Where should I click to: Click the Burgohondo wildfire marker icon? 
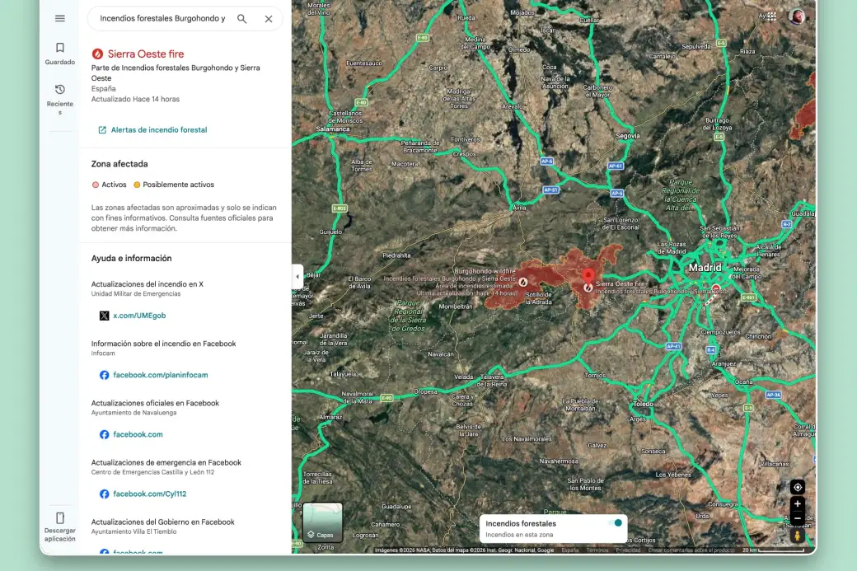pos(523,282)
